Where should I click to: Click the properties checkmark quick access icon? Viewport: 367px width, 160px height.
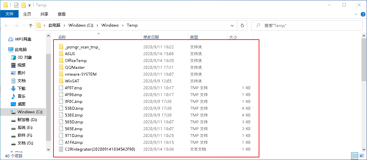point(16,5)
